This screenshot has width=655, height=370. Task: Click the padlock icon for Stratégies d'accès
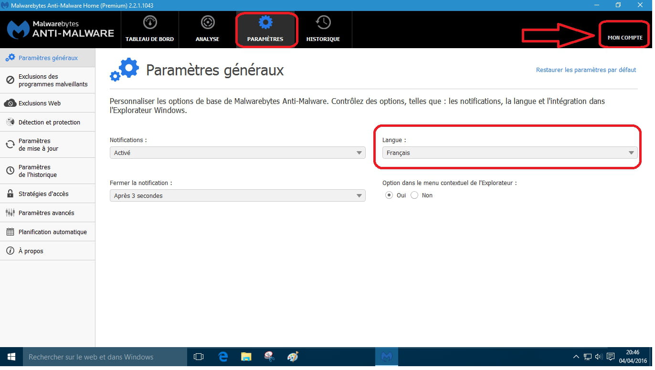pyautogui.click(x=10, y=194)
